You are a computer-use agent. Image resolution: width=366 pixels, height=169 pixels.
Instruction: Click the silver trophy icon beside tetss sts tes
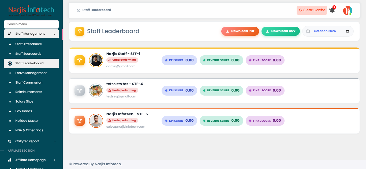coord(80,91)
